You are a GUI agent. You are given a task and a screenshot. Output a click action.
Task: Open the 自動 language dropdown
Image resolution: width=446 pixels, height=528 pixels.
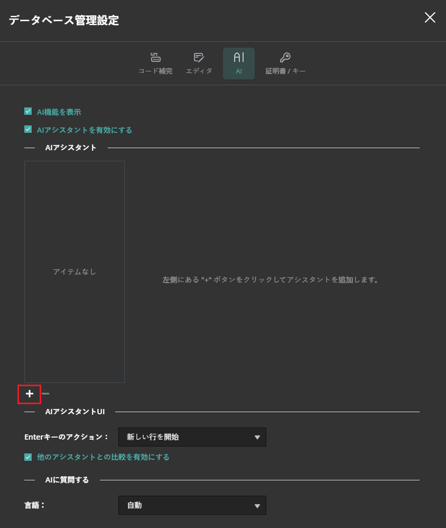(192, 505)
